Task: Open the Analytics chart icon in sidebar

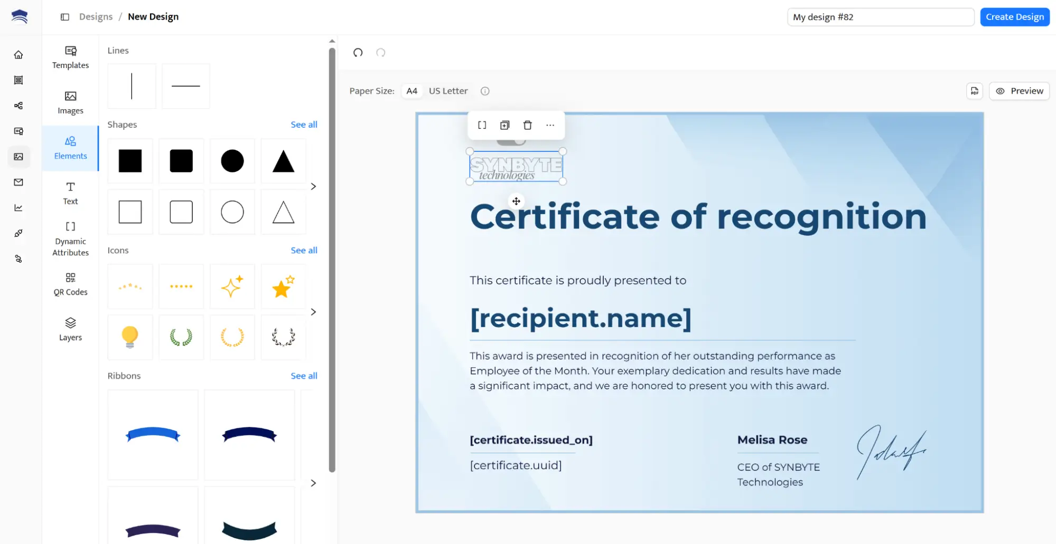Action: click(x=18, y=207)
